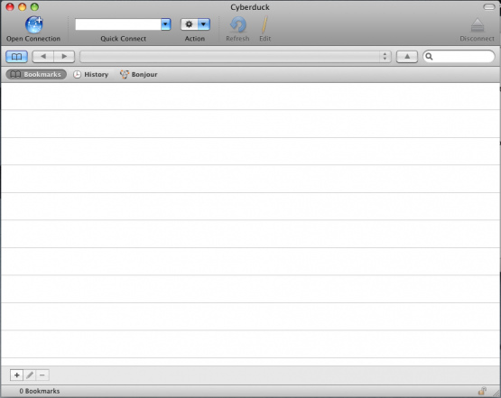Select the Bookmarks tab
The height and width of the screenshot is (398, 501).
click(x=36, y=74)
